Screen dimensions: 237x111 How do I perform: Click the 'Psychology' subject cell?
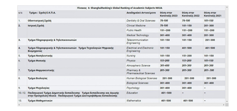(x=133, y=88)
